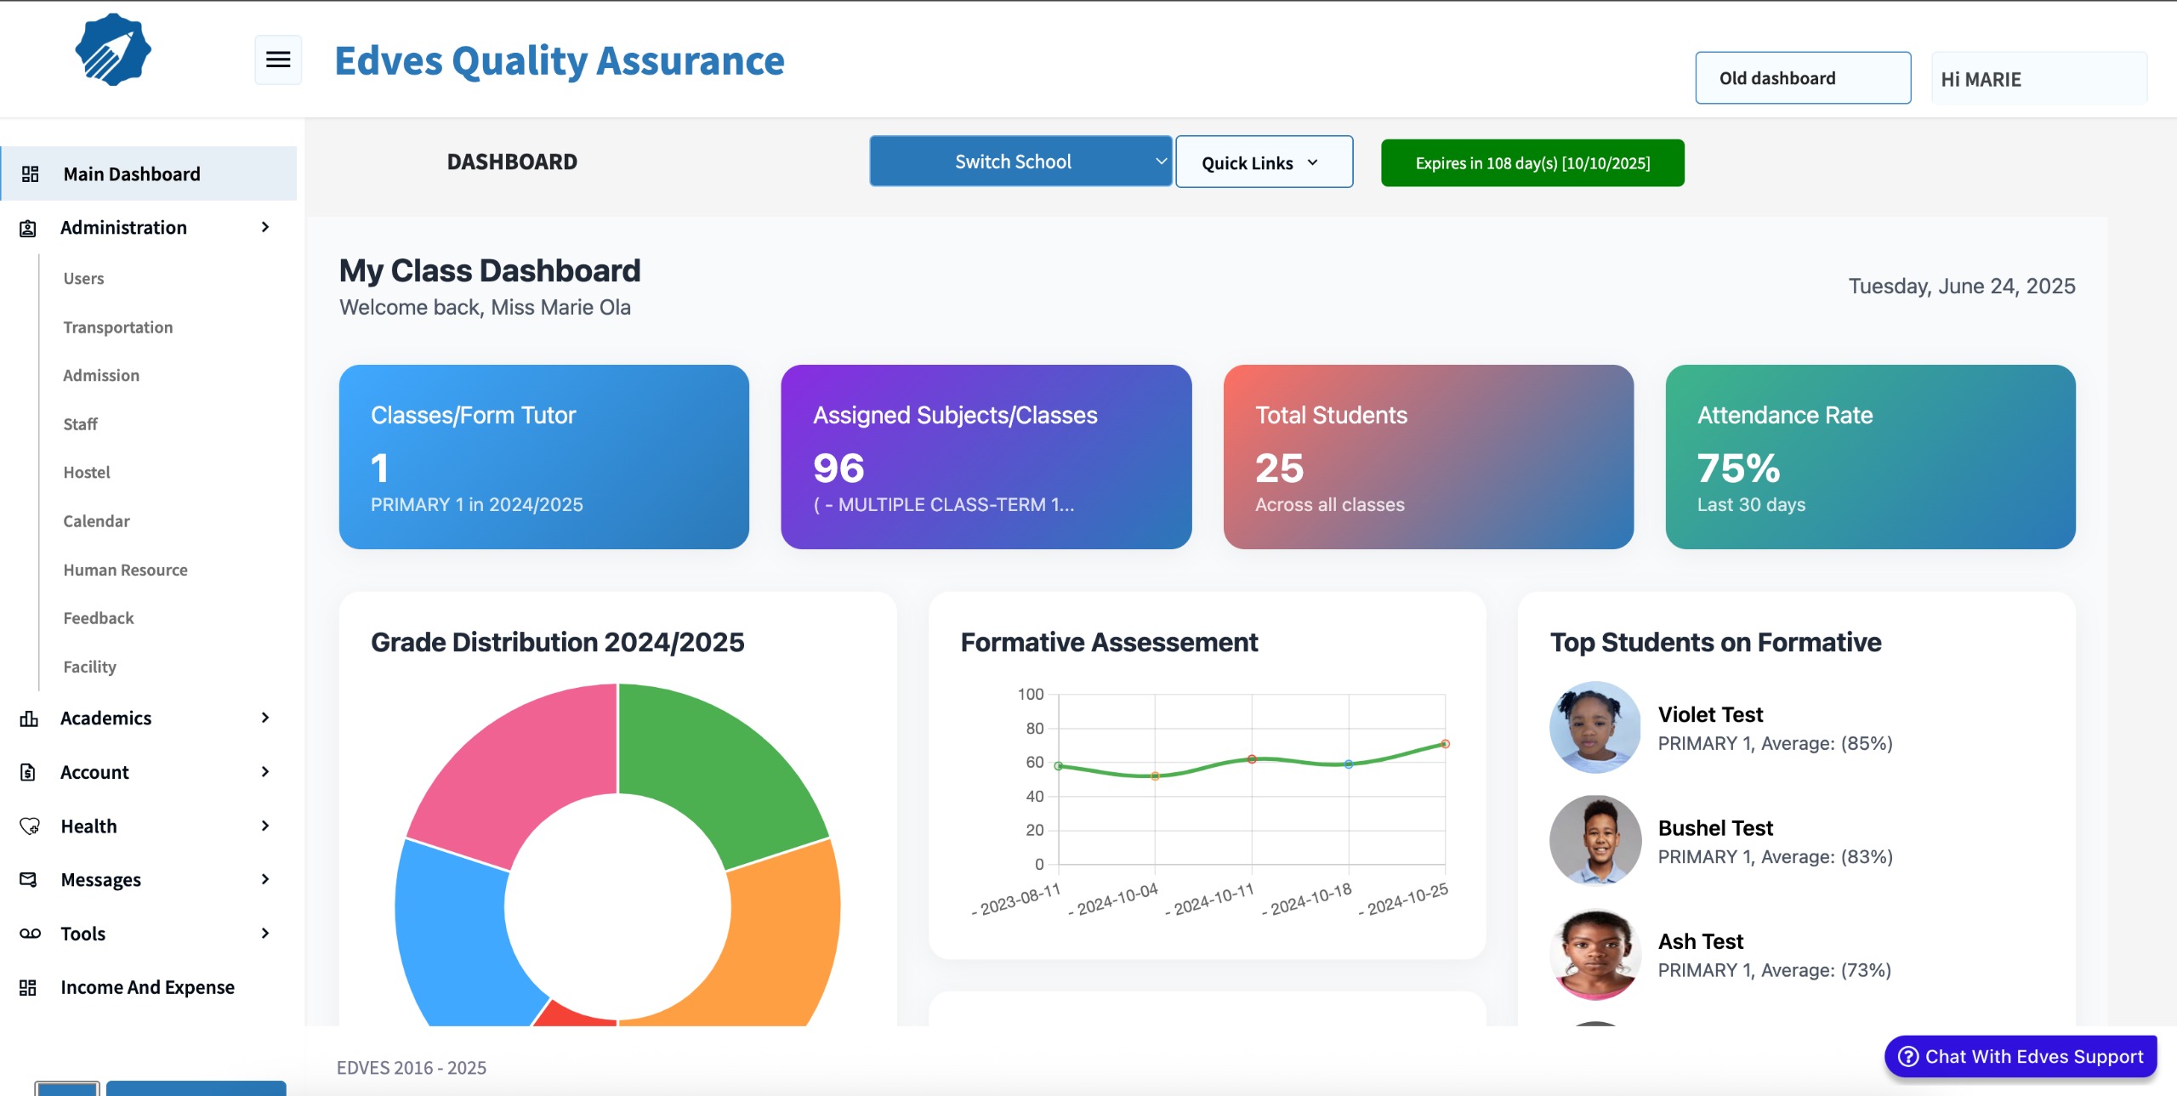Open Staff submenu item
Image resolution: width=2177 pixels, height=1096 pixels.
[81, 424]
